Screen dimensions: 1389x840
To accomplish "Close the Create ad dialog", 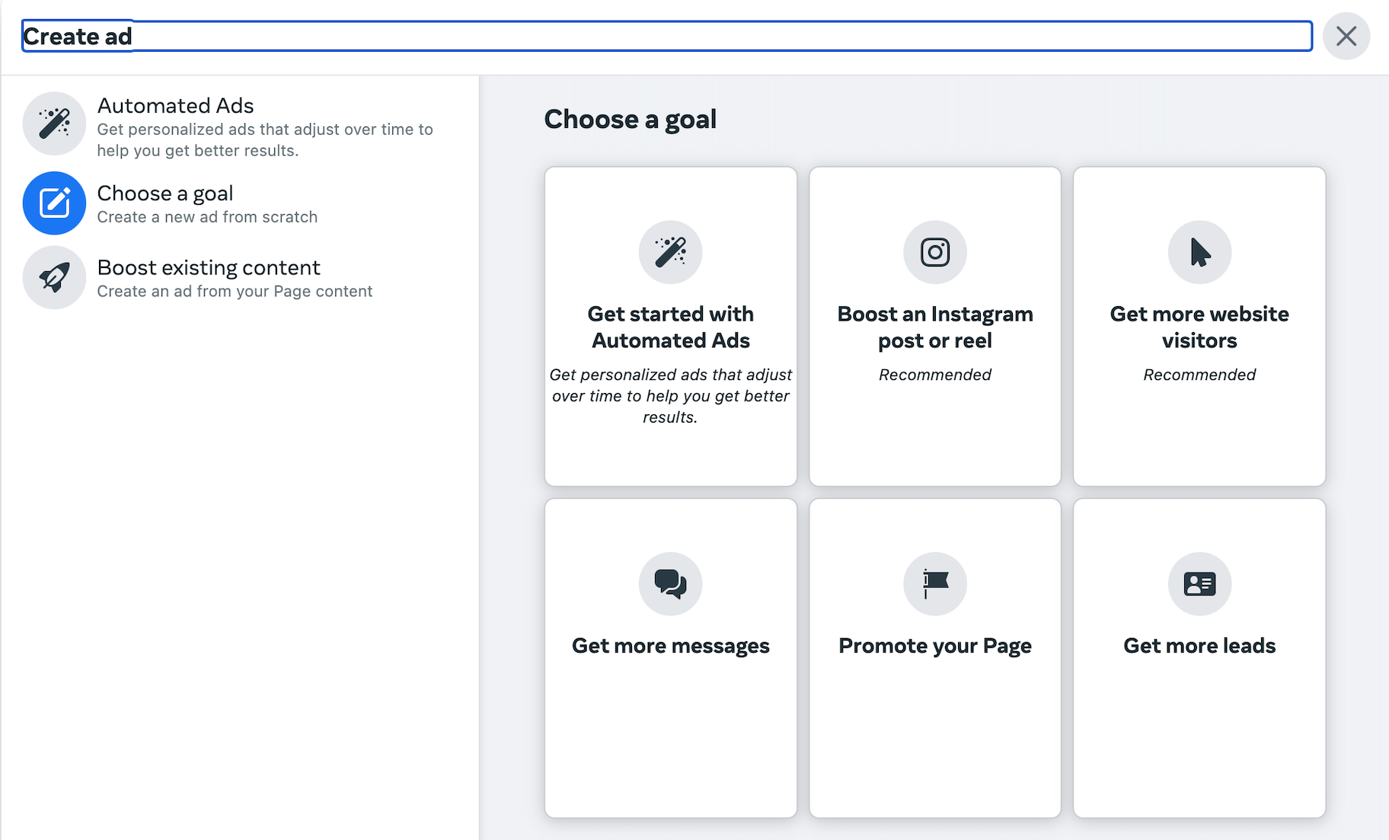I will pyautogui.click(x=1346, y=36).
